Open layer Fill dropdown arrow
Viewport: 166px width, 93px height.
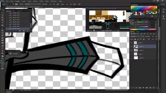pyautogui.click(x=156, y=39)
